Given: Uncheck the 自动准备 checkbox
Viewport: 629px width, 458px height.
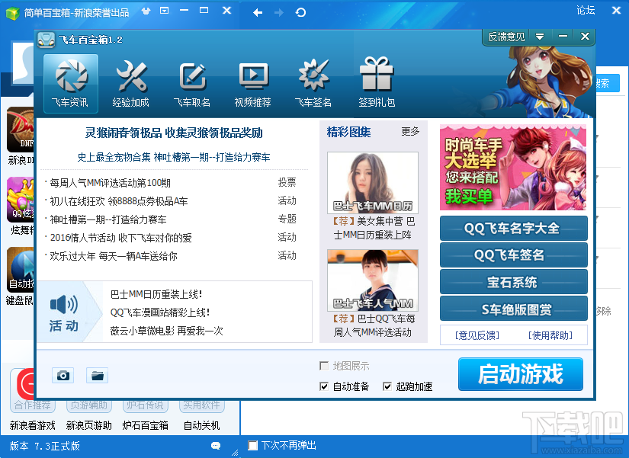Looking at the screenshot, I should [x=324, y=386].
